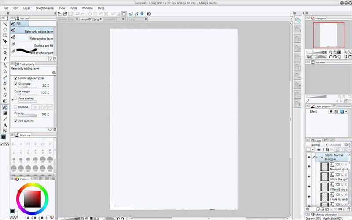Screen dimensions: 352x220
Task: Select the Eyedropper tool
Action: 5,59
